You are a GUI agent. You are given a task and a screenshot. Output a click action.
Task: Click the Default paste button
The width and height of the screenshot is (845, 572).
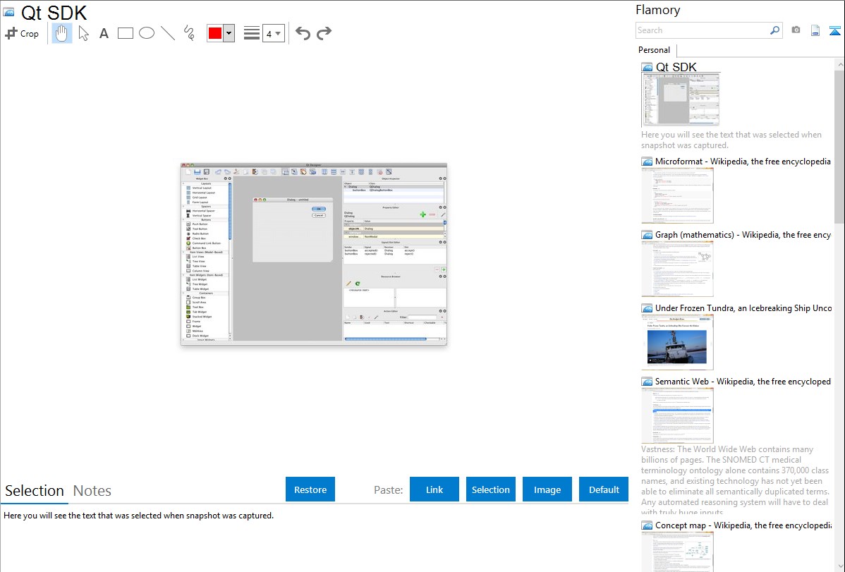604,489
